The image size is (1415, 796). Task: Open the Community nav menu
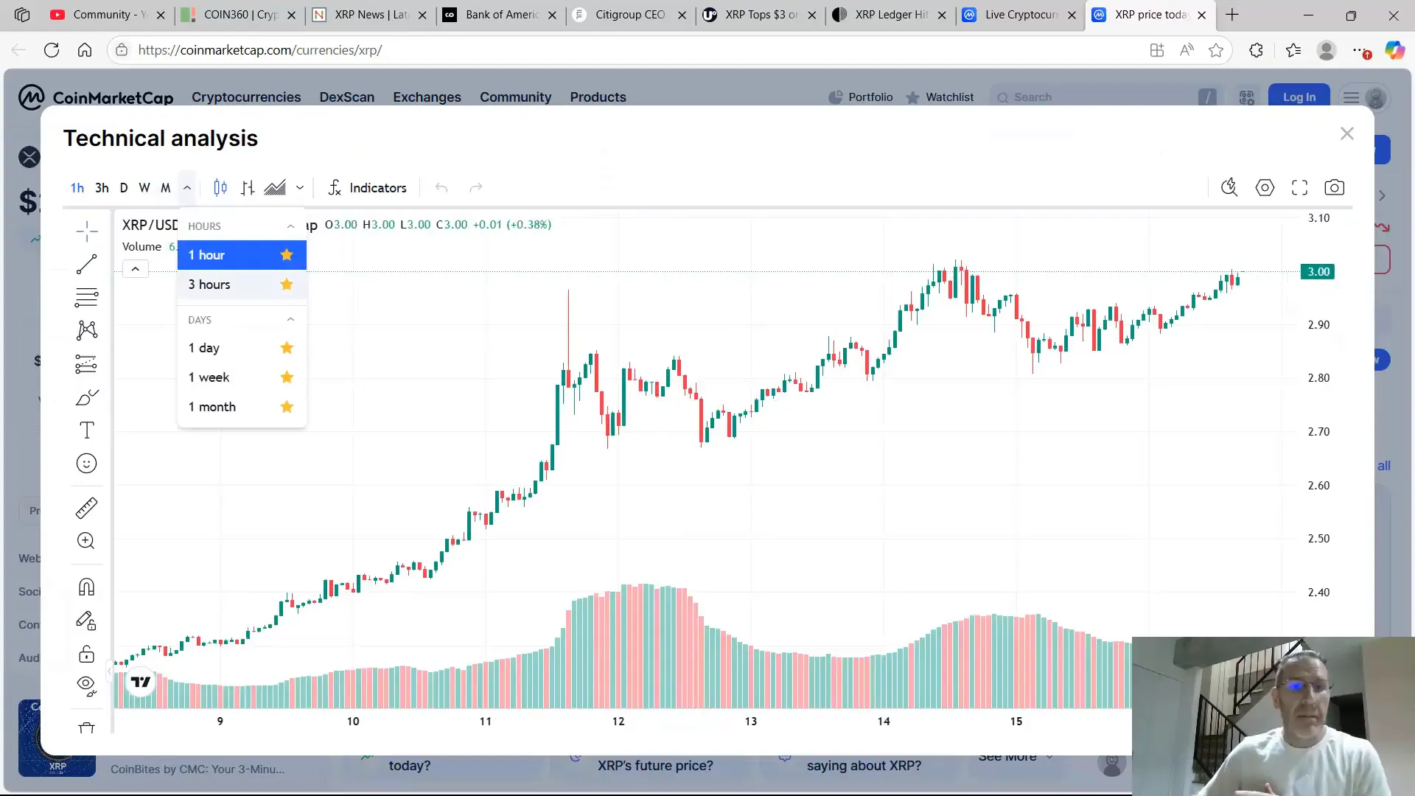click(515, 97)
